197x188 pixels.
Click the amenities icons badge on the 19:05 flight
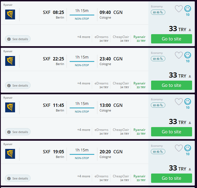point(158,152)
